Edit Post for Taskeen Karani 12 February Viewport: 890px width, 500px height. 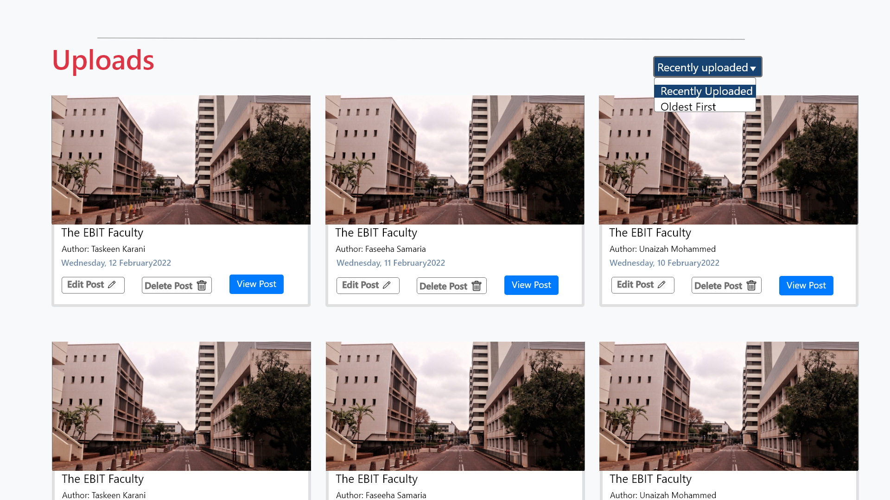click(x=93, y=285)
